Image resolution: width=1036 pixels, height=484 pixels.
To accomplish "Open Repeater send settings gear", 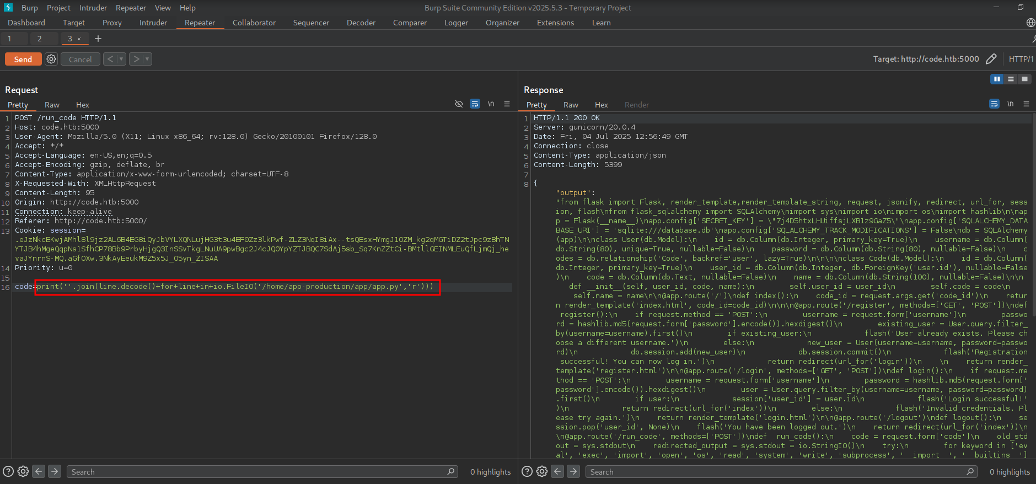I will 51,59.
